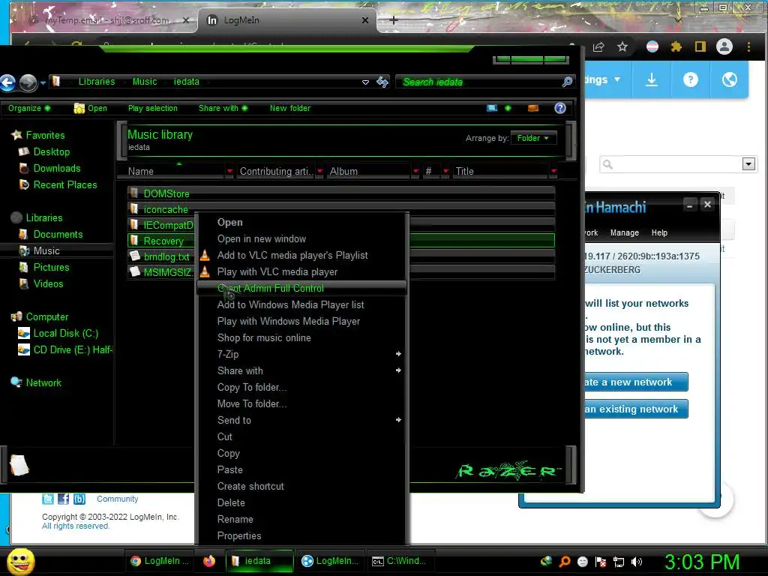The height and width of the screenshot is (576, 768).
Task: Open the Organize dropdown menu
Action: coord(29,108)
